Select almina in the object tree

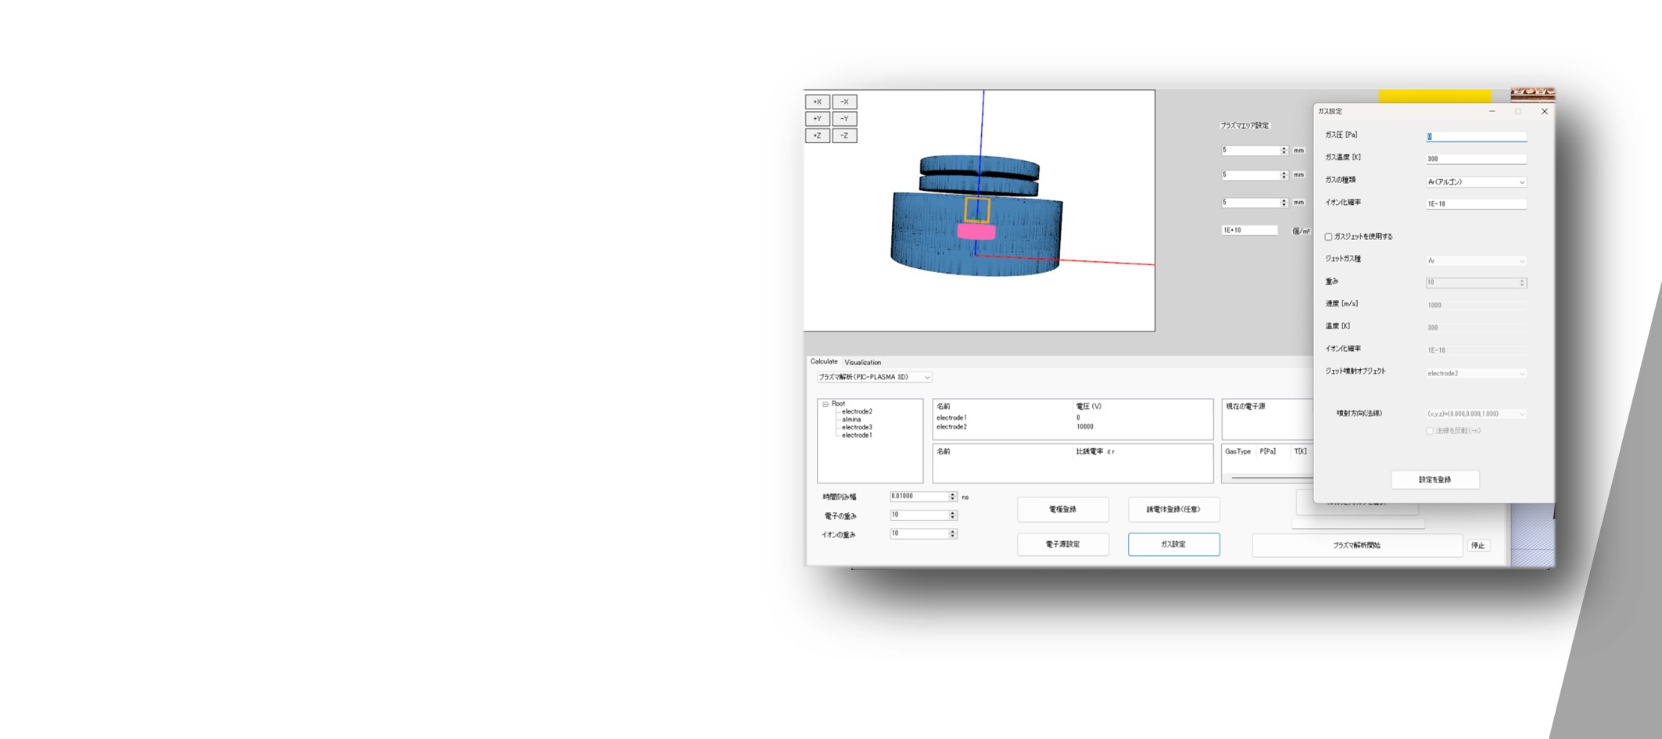(851, 420)
